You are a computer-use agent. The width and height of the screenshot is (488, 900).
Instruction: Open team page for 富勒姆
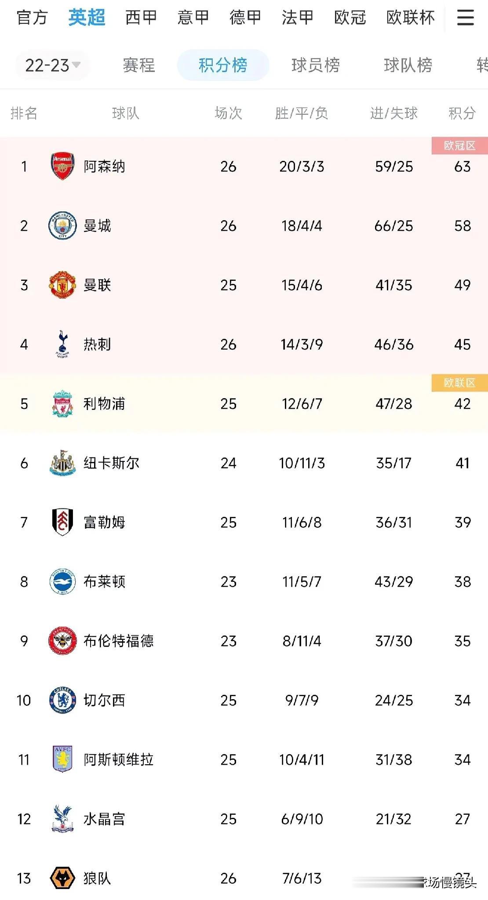105,522
